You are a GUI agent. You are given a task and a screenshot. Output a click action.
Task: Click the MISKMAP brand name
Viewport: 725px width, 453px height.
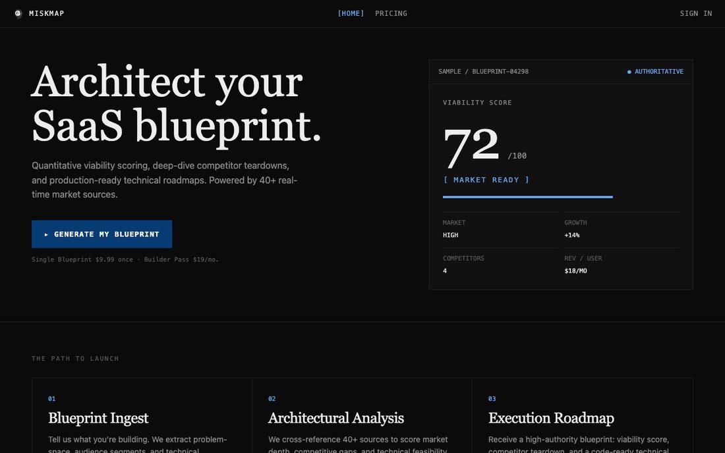(x=46, y=13)
